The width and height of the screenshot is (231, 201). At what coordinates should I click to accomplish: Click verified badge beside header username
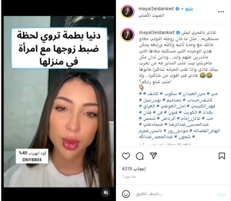[x=177, y=9]
